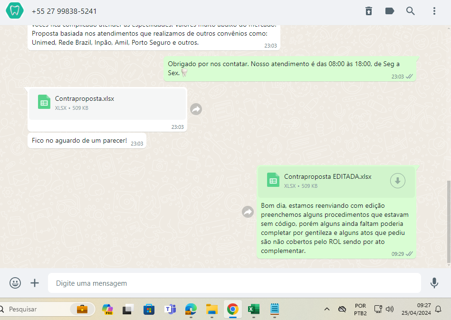Open the POR PTB2 language switcher
451x320 pixels.
(x=360, y=309)
